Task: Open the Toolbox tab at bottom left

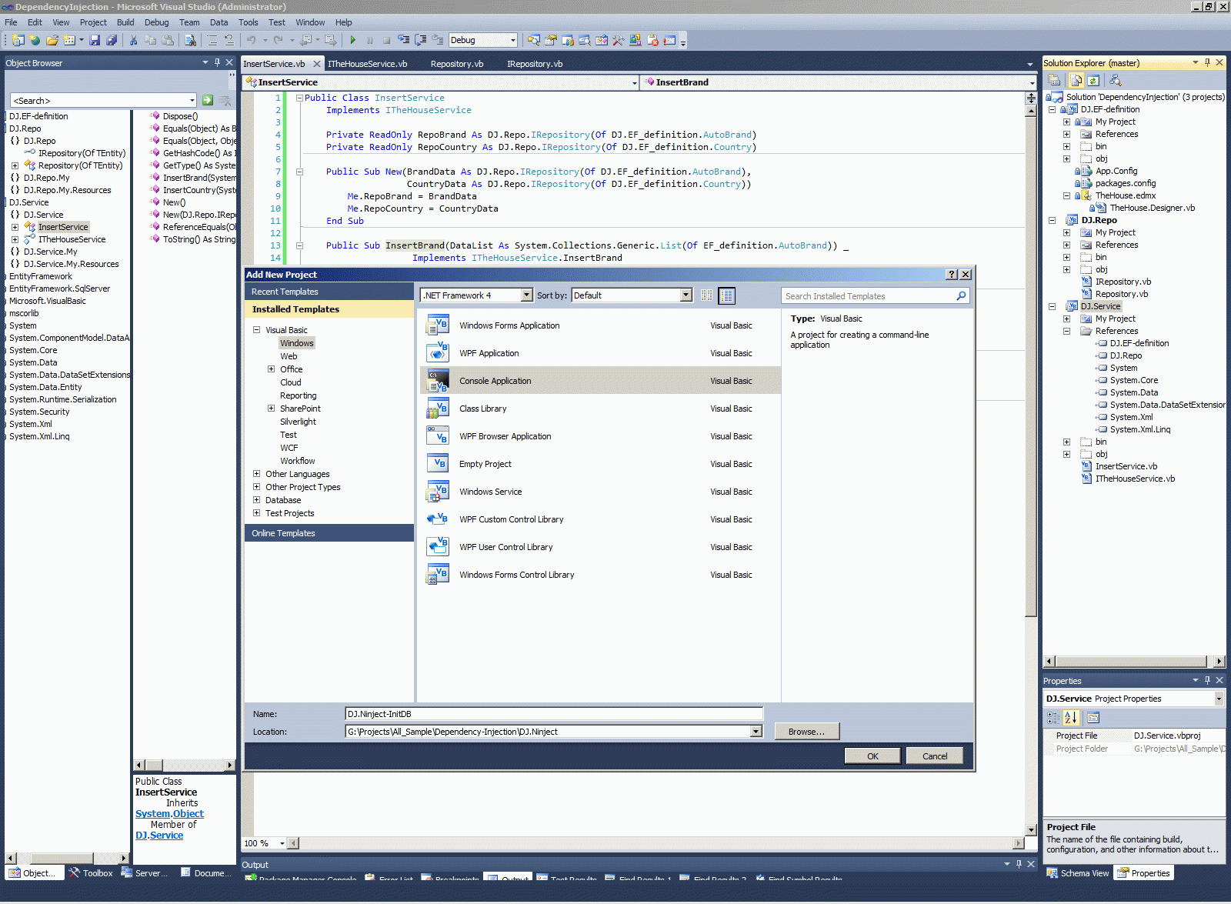Action: click(91, 873)
